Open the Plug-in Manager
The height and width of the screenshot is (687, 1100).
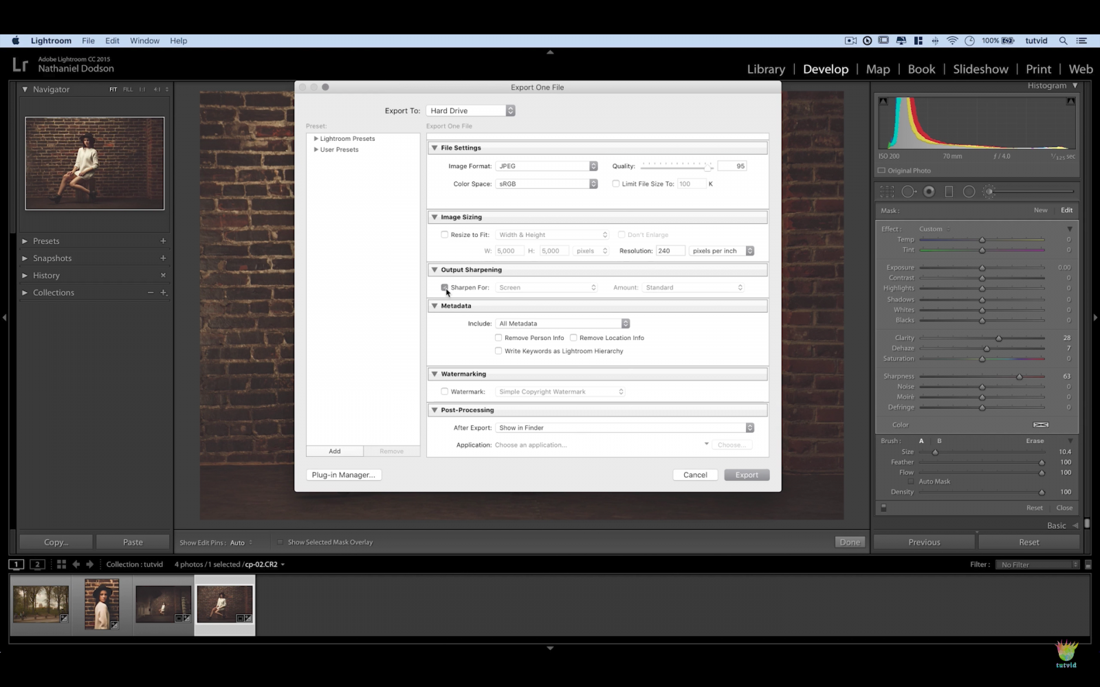(x=343, y=475)
